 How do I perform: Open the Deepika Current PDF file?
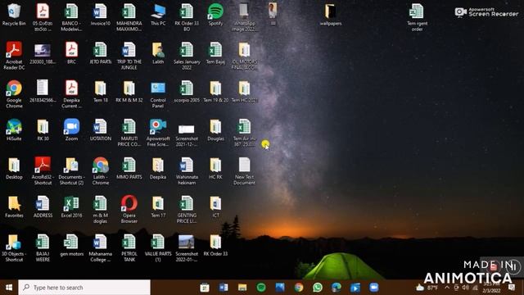click(71, 94)
